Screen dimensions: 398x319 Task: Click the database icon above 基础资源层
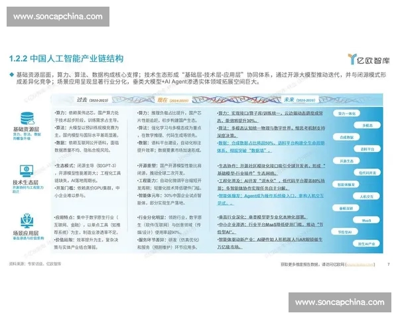pyautogui.click(x=27, y=118)
